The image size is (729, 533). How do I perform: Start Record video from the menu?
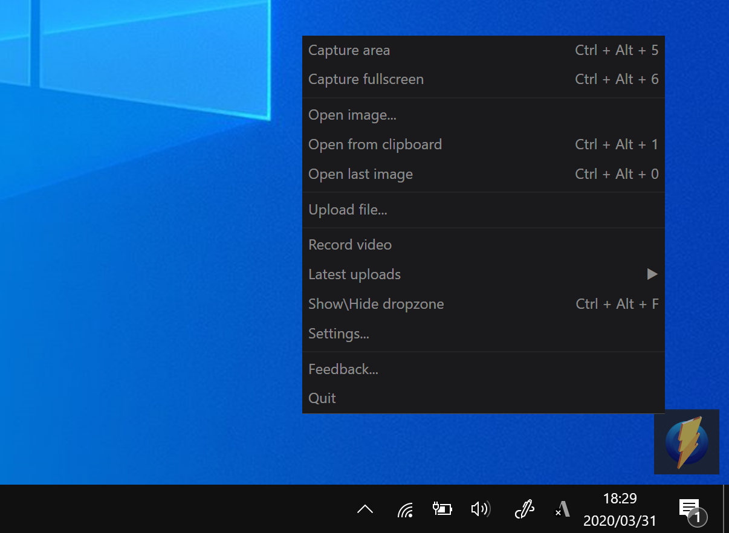pyautogui.click(x=483, y=245)
